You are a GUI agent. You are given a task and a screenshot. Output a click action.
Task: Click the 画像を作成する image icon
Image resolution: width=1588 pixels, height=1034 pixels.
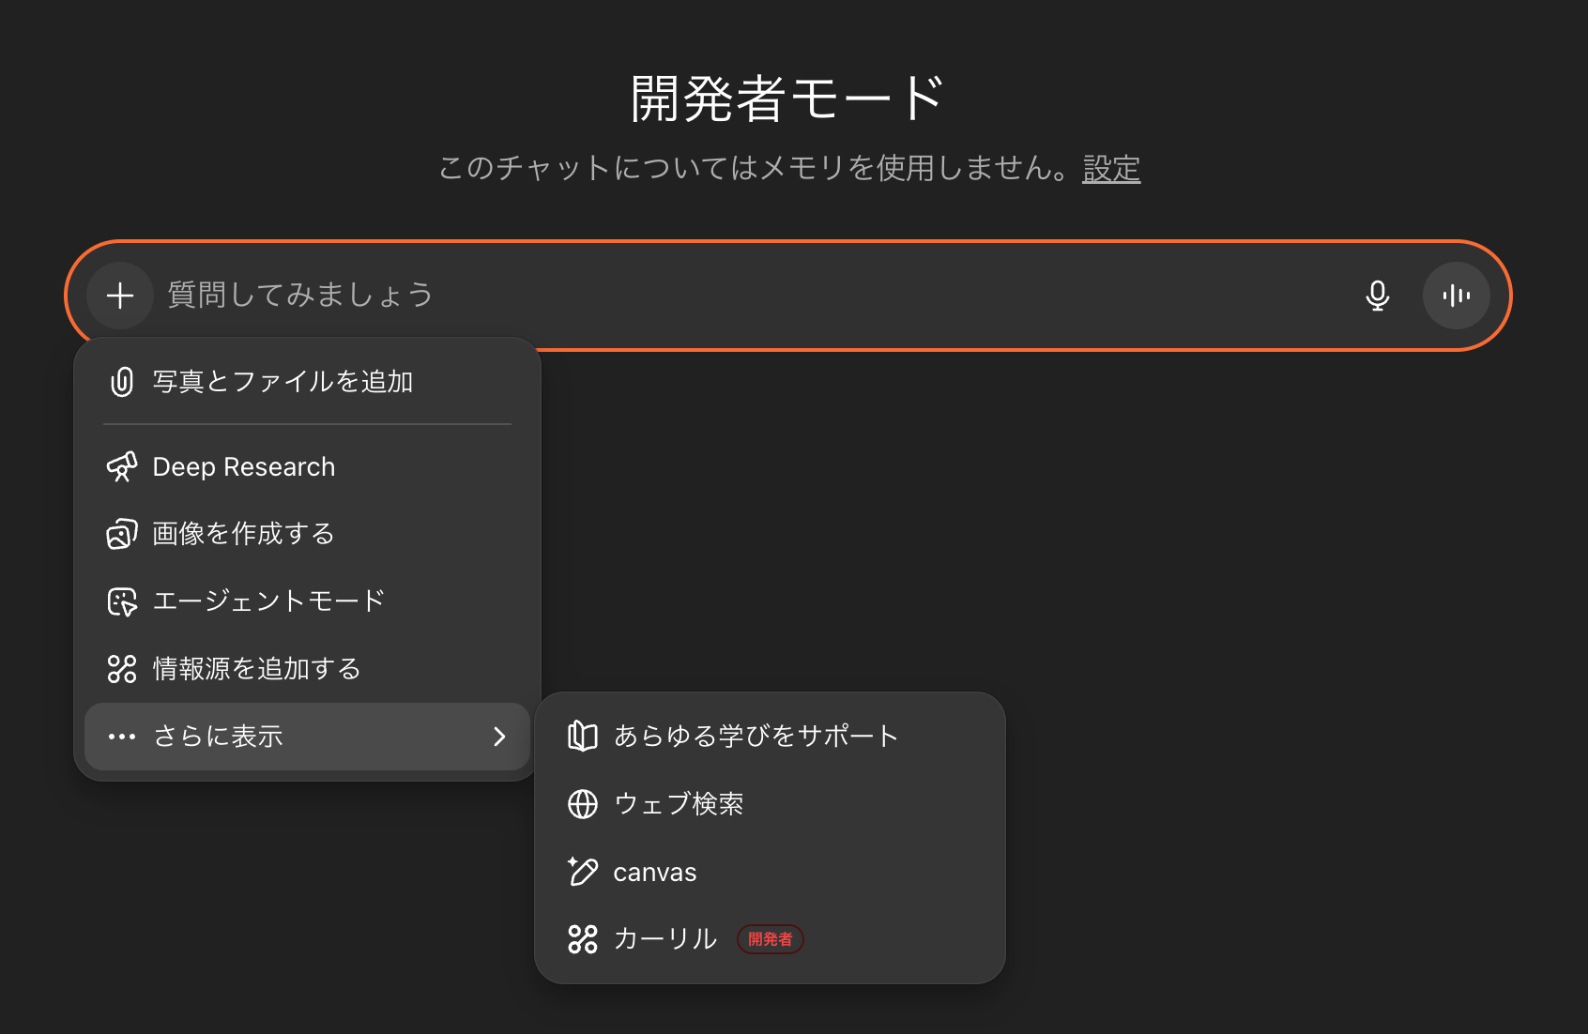click(120, 533)
